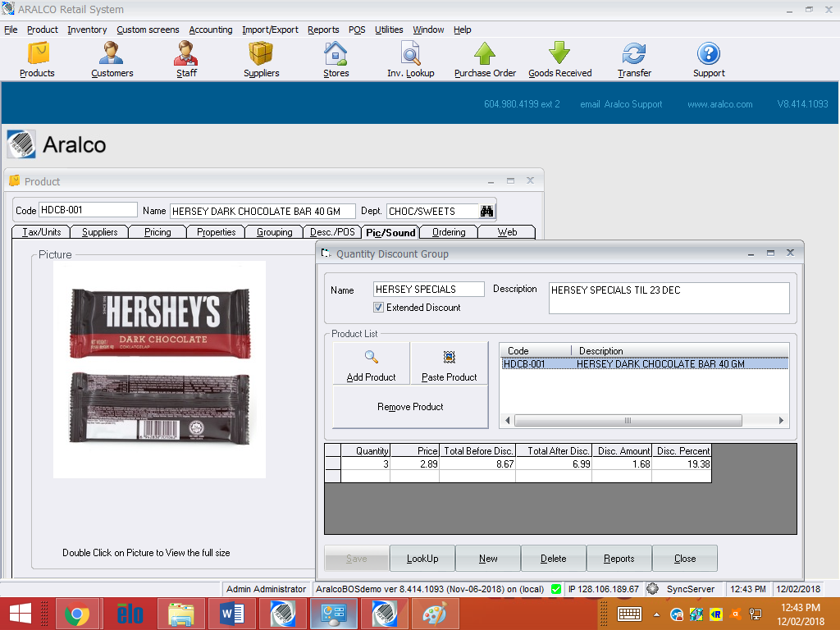The width and height of the screenshot is (840, 630).
Task: Switch to the Suppliers tab in Product window
Action: pyautogui.click(x=99, y=232)
